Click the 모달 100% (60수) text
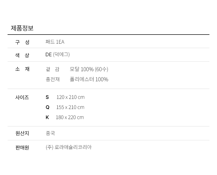The width and height of the screenshot is (217, 175). (x=89, y=69)
